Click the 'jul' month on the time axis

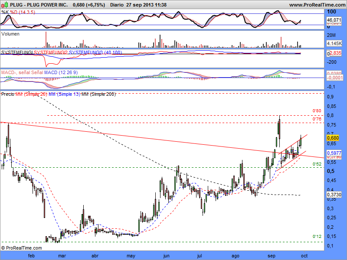tap(200, 256)
